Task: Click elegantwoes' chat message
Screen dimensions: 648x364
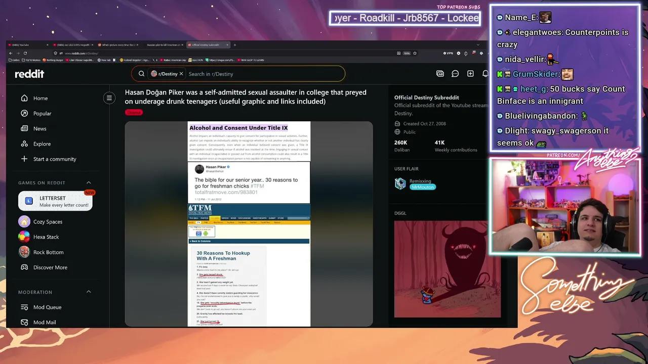Action: coord(563,38)
